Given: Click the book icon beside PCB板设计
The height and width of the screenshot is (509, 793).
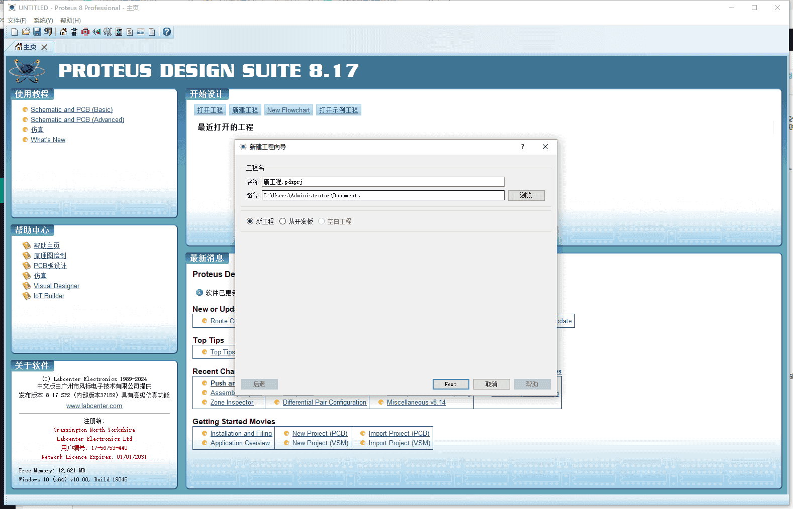Looking at the screenshot, I should [x=27, y=266].
